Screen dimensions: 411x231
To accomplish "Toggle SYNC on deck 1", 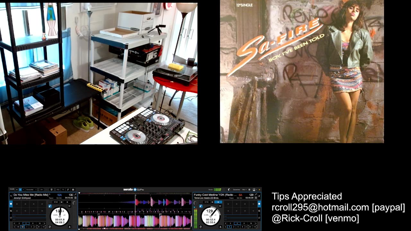I will tap(56, 202).
